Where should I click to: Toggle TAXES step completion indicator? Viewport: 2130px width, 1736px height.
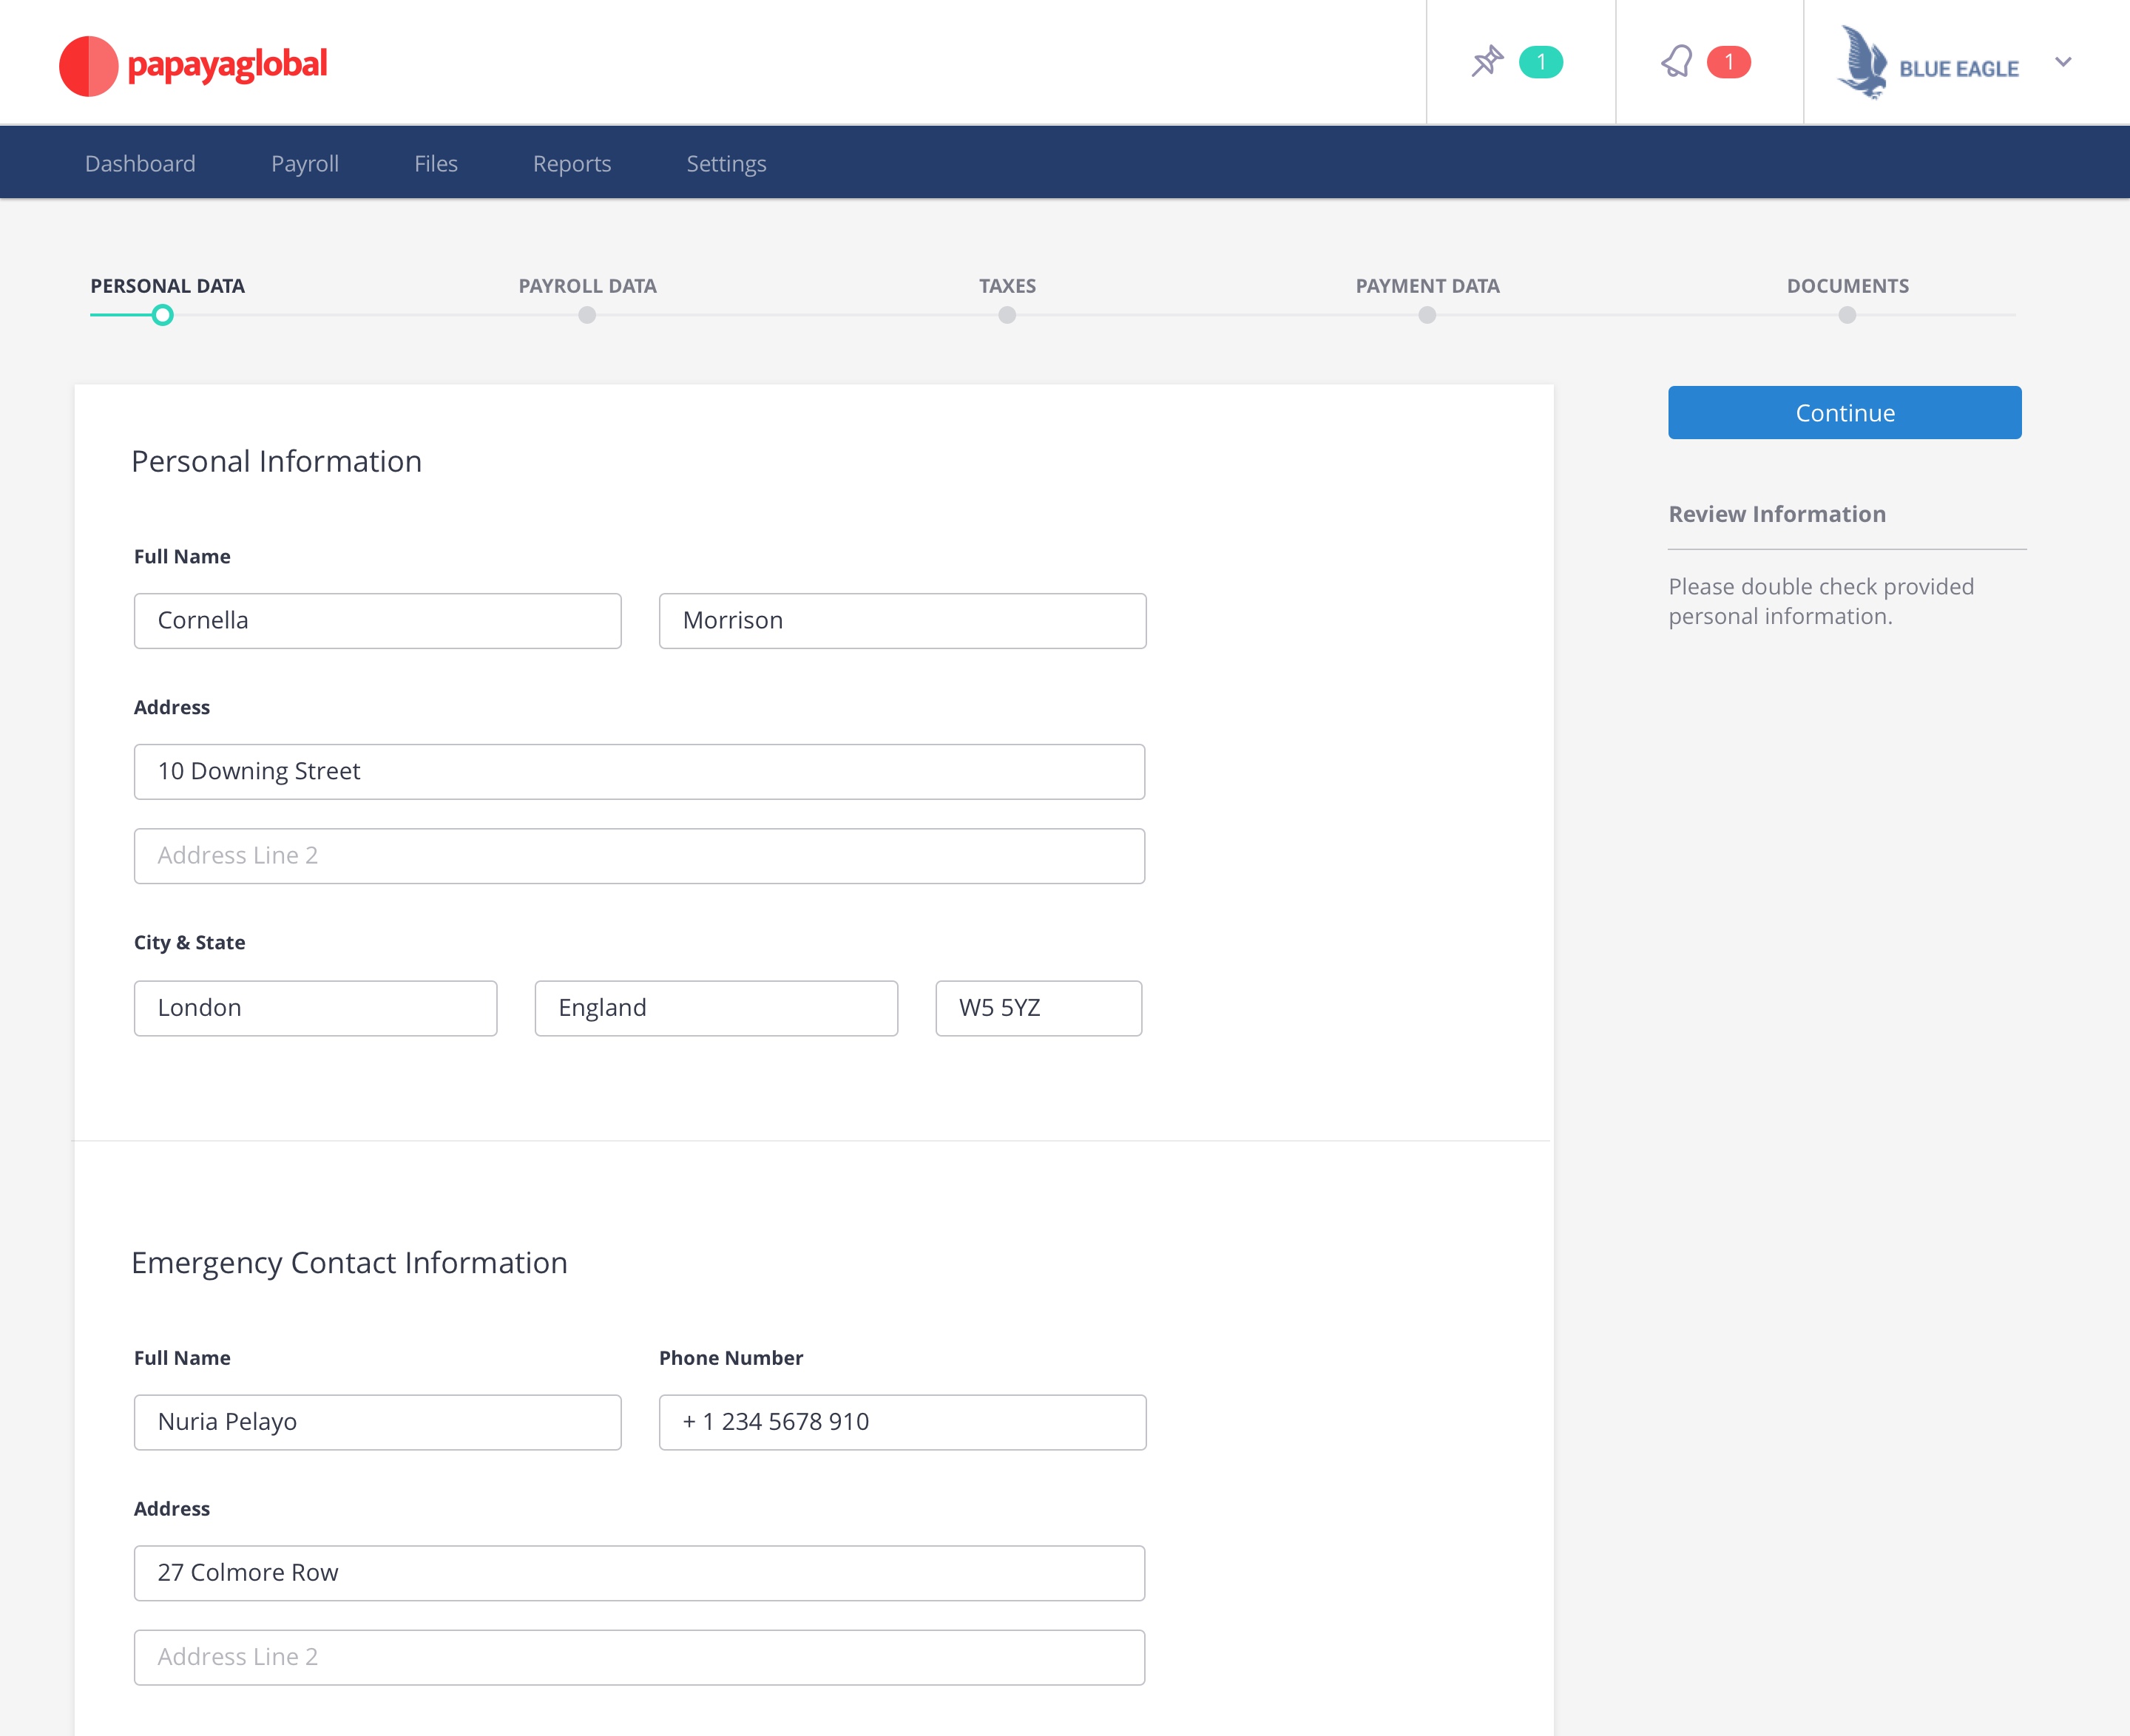click(1008, 315)
